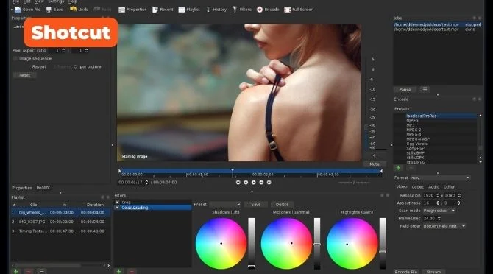Click the Stream button
493x274 pixels.
[433, 272]
